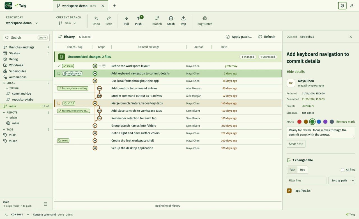The image size is (359, 219).
Task: Click the AM graph node of Stream command output
Action: tap(99, 96)
